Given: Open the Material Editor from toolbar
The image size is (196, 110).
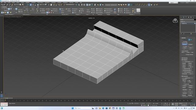Looking at the screenshot, I should (x=95, y=5).
